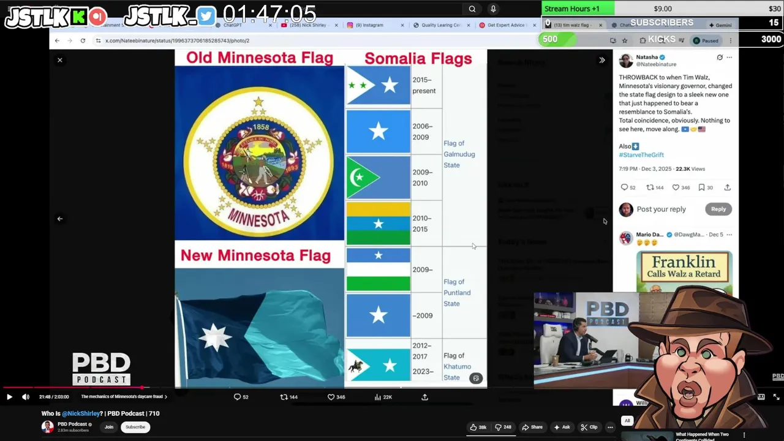
Task: Click the Ask button
Action: [562, 427]
